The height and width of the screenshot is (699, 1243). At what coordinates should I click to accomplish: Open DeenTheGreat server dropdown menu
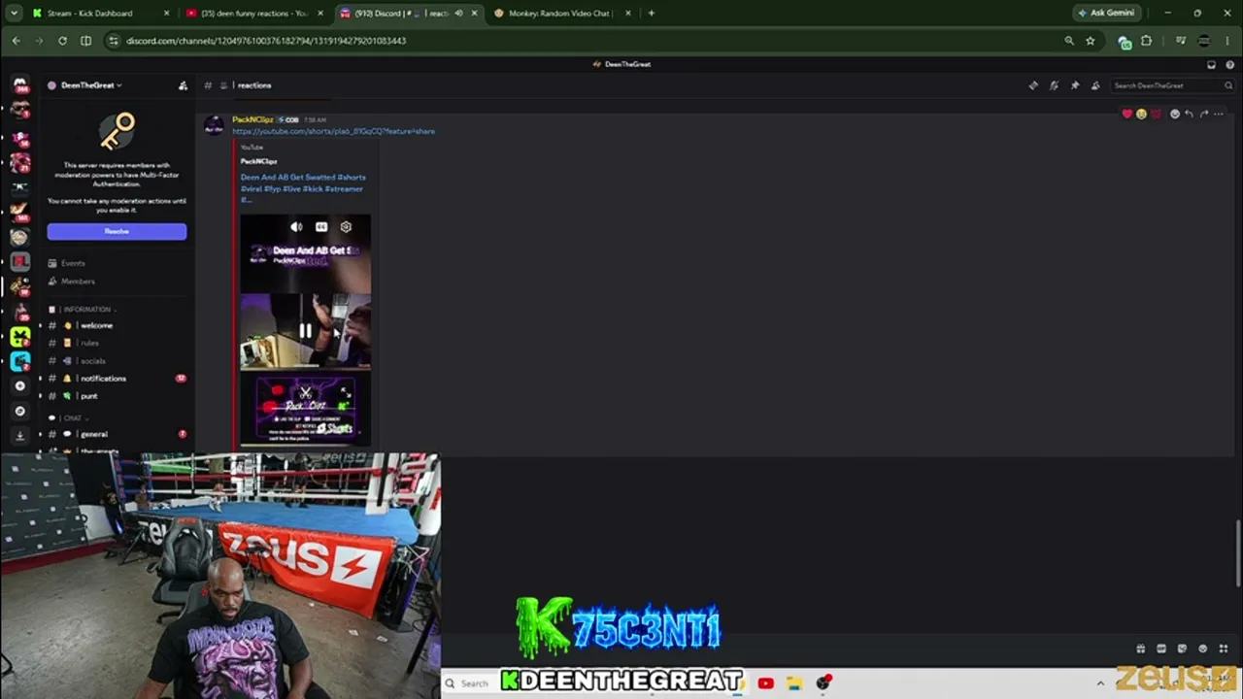click(90, 85)
